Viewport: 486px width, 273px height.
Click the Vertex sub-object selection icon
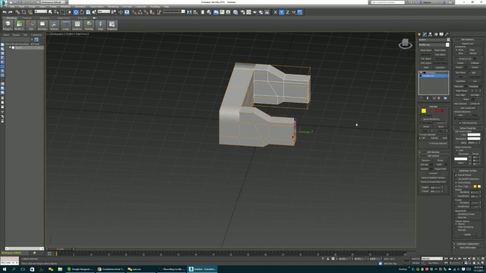click(423, 111)
